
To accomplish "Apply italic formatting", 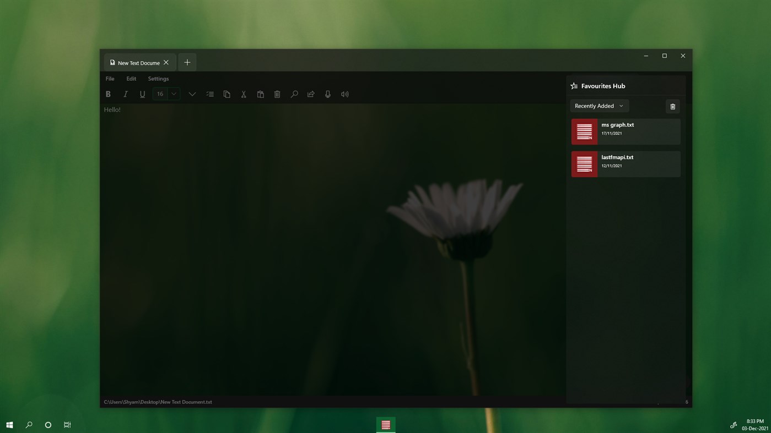I will point(125,94).
